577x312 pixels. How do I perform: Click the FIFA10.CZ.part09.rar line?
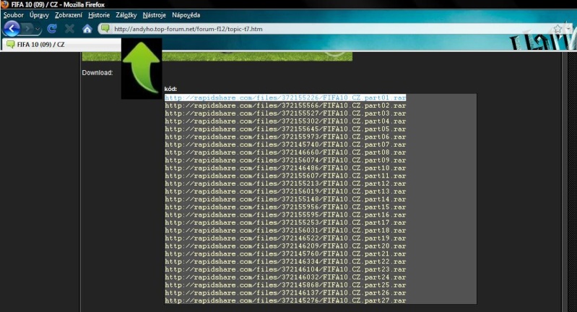[285, 160]
